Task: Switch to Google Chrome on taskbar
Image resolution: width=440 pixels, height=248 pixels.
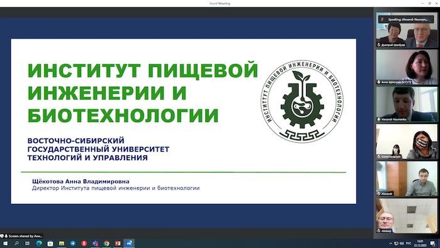Action: [106, 244]
